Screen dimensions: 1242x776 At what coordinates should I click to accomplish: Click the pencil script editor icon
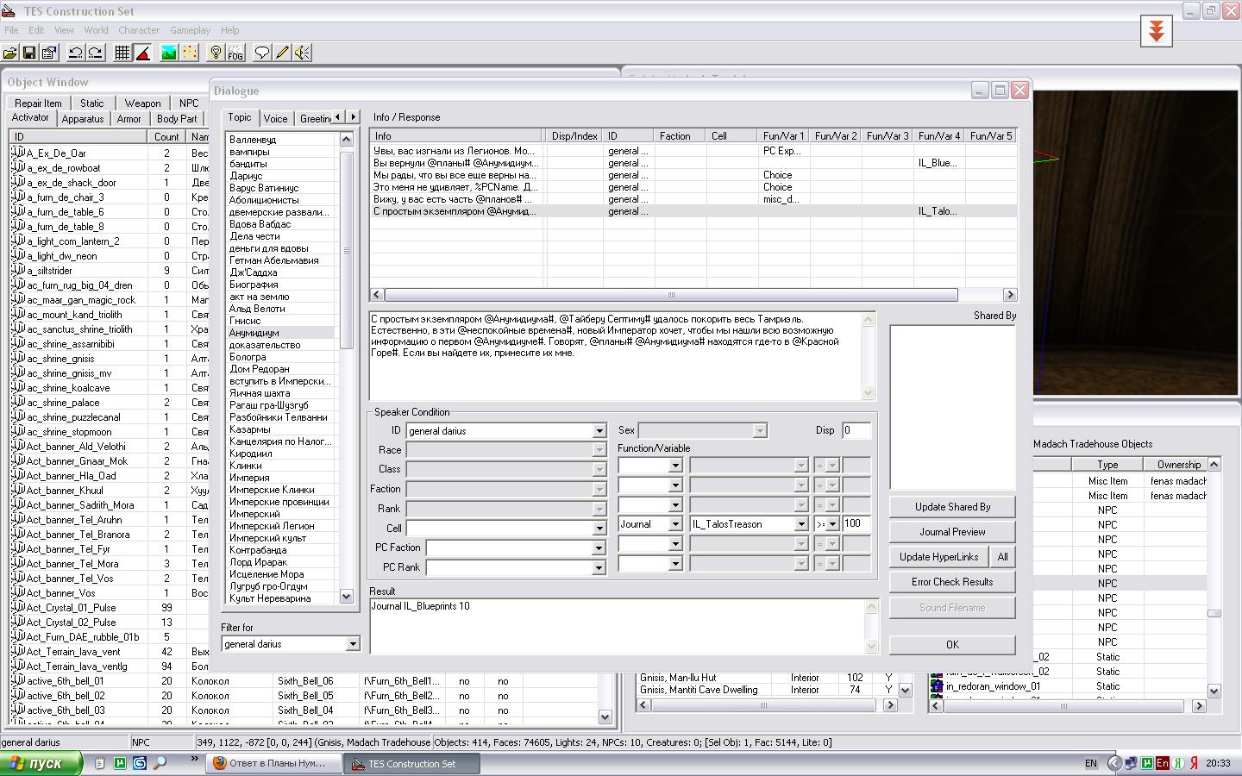click(x=282, y=53)
